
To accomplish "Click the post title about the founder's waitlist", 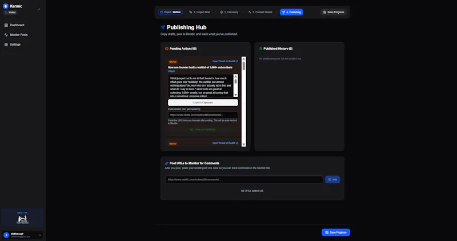I will pos(200,67).
